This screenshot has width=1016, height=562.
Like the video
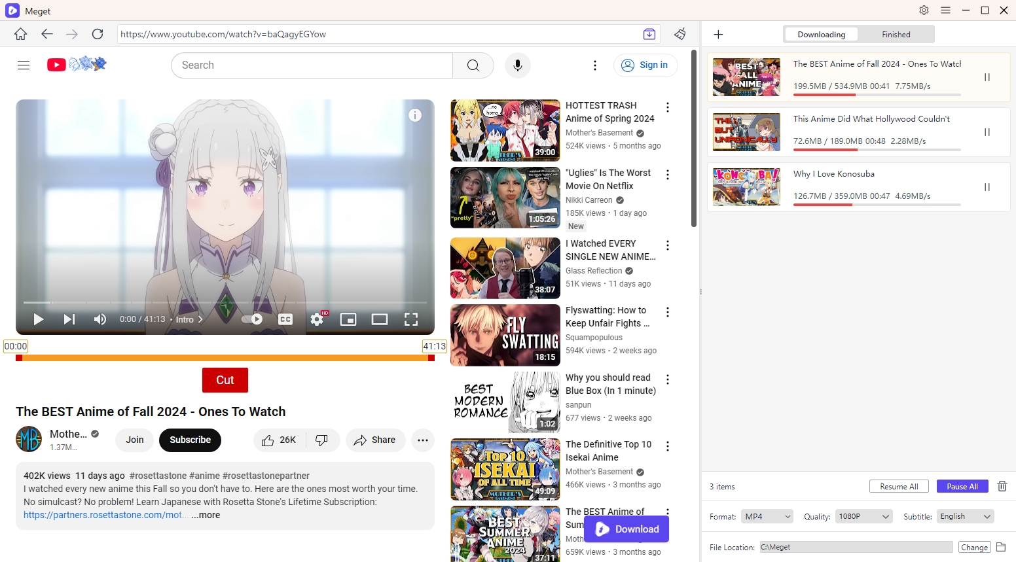280,440
